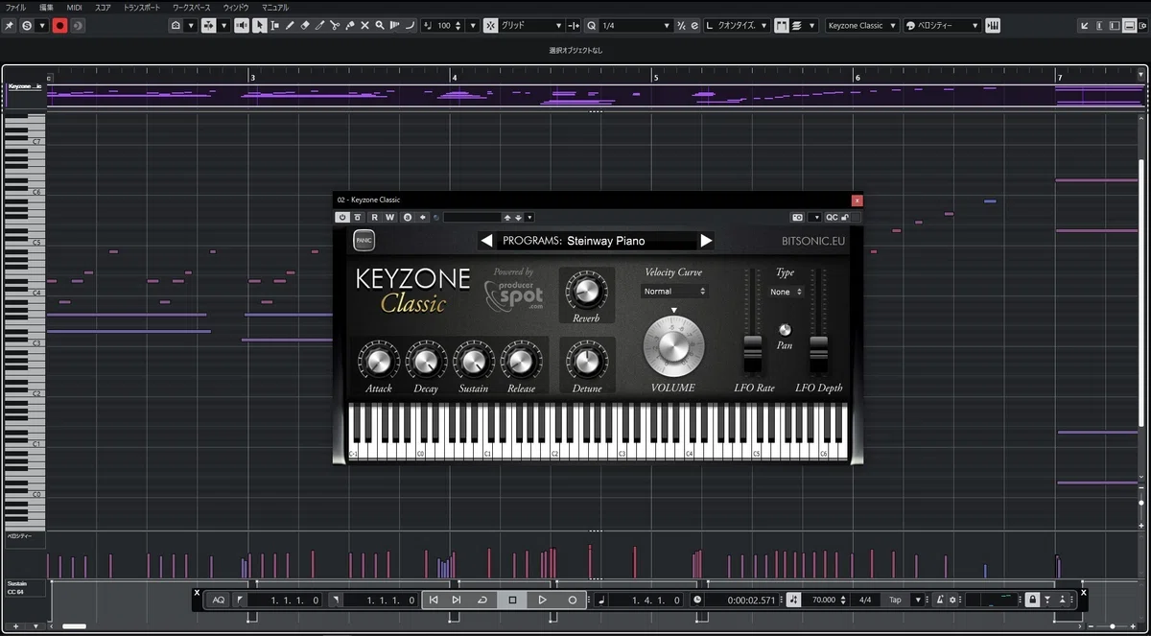This screenshot has width=1151, height=636.
Task: Open the ファイル menu
Action: (16, 7)
